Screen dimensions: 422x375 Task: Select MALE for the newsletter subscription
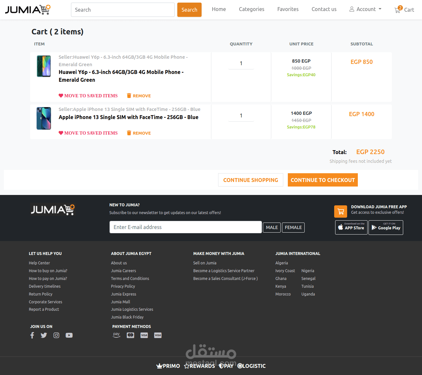[x=272, y=227]
